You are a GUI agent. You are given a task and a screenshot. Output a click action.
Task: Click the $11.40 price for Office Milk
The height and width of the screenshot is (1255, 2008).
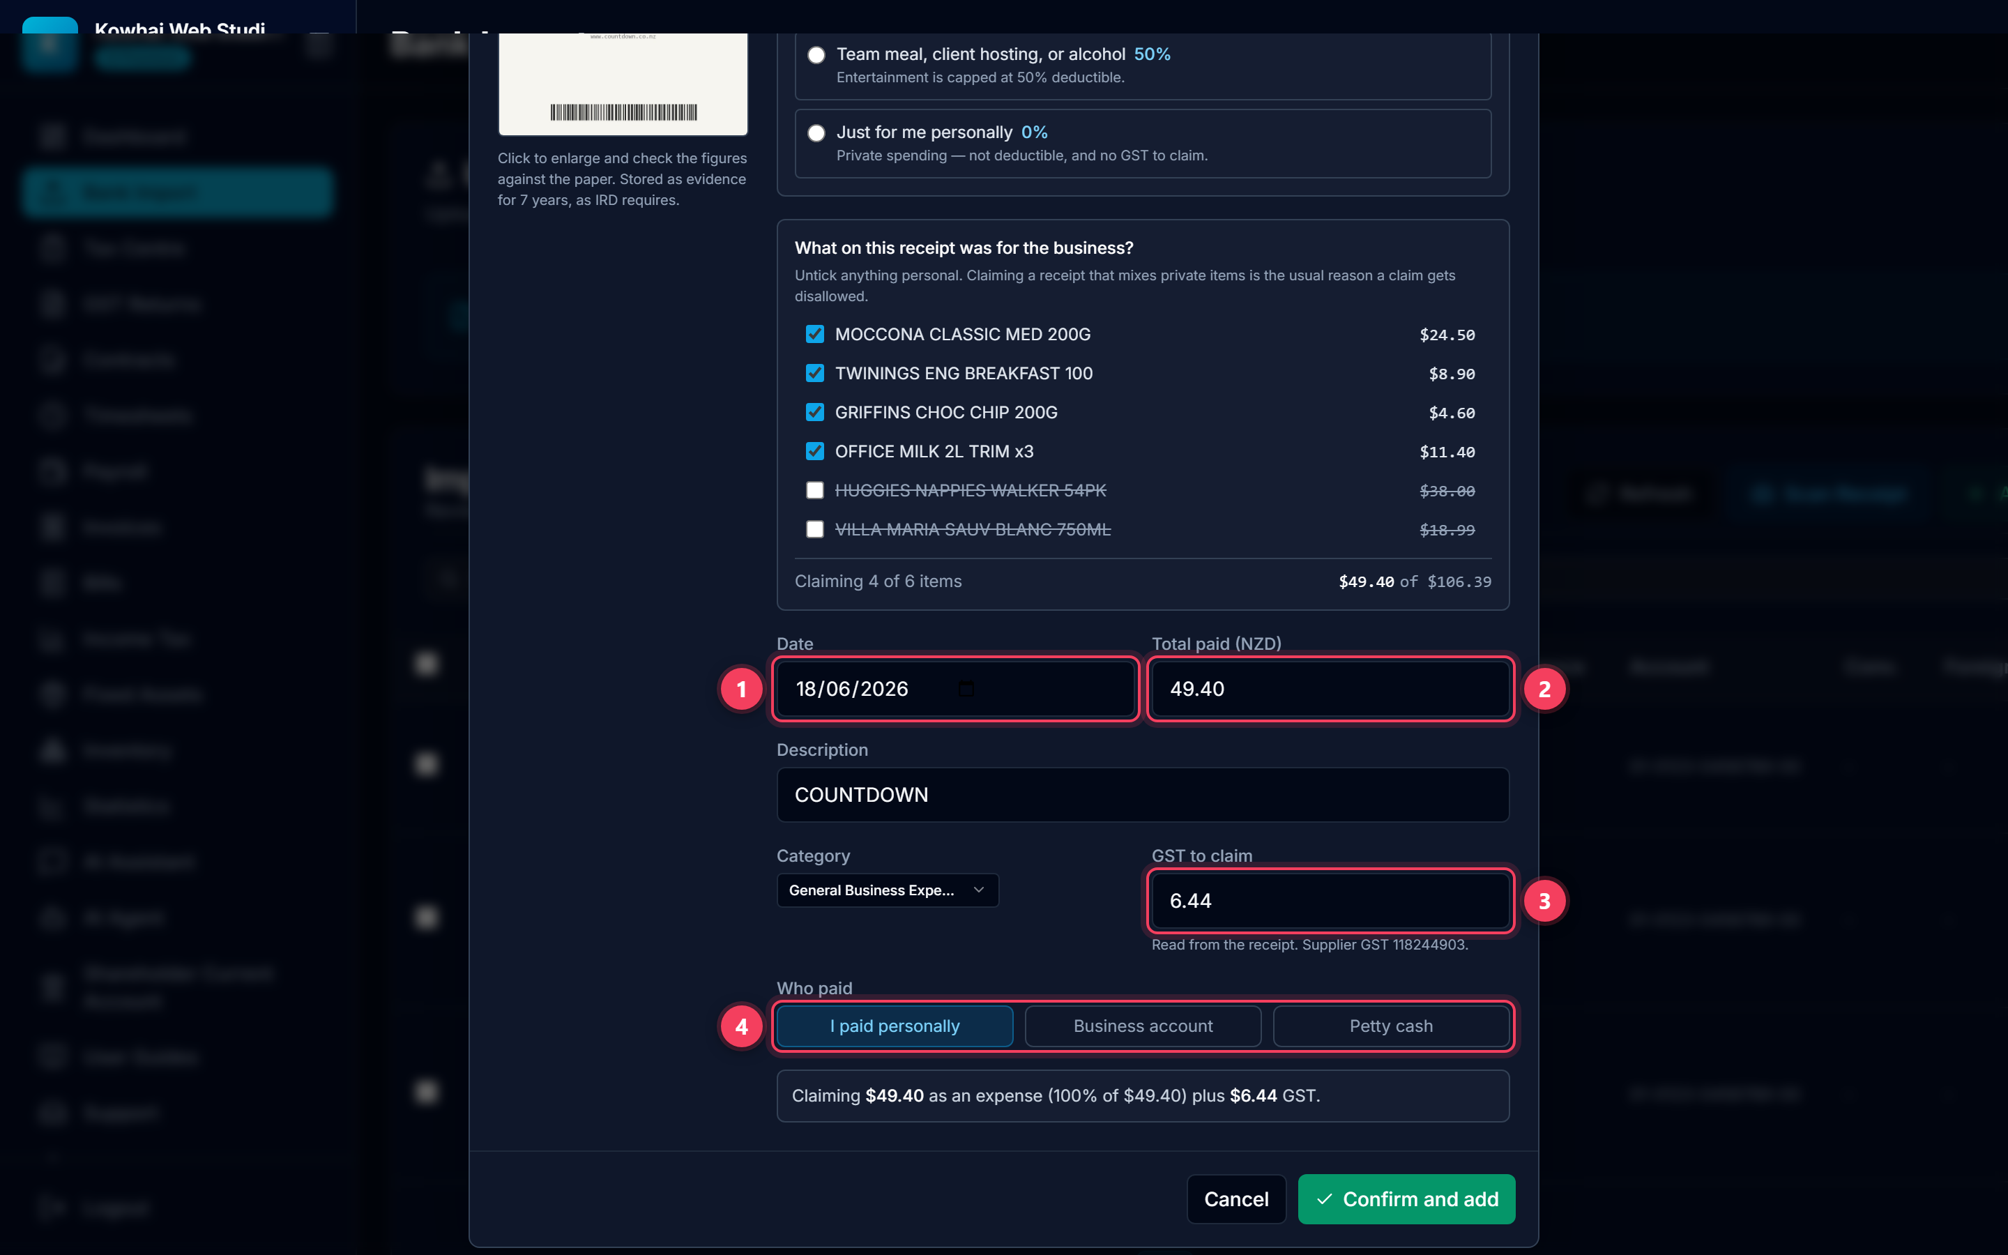(1447, 452)
